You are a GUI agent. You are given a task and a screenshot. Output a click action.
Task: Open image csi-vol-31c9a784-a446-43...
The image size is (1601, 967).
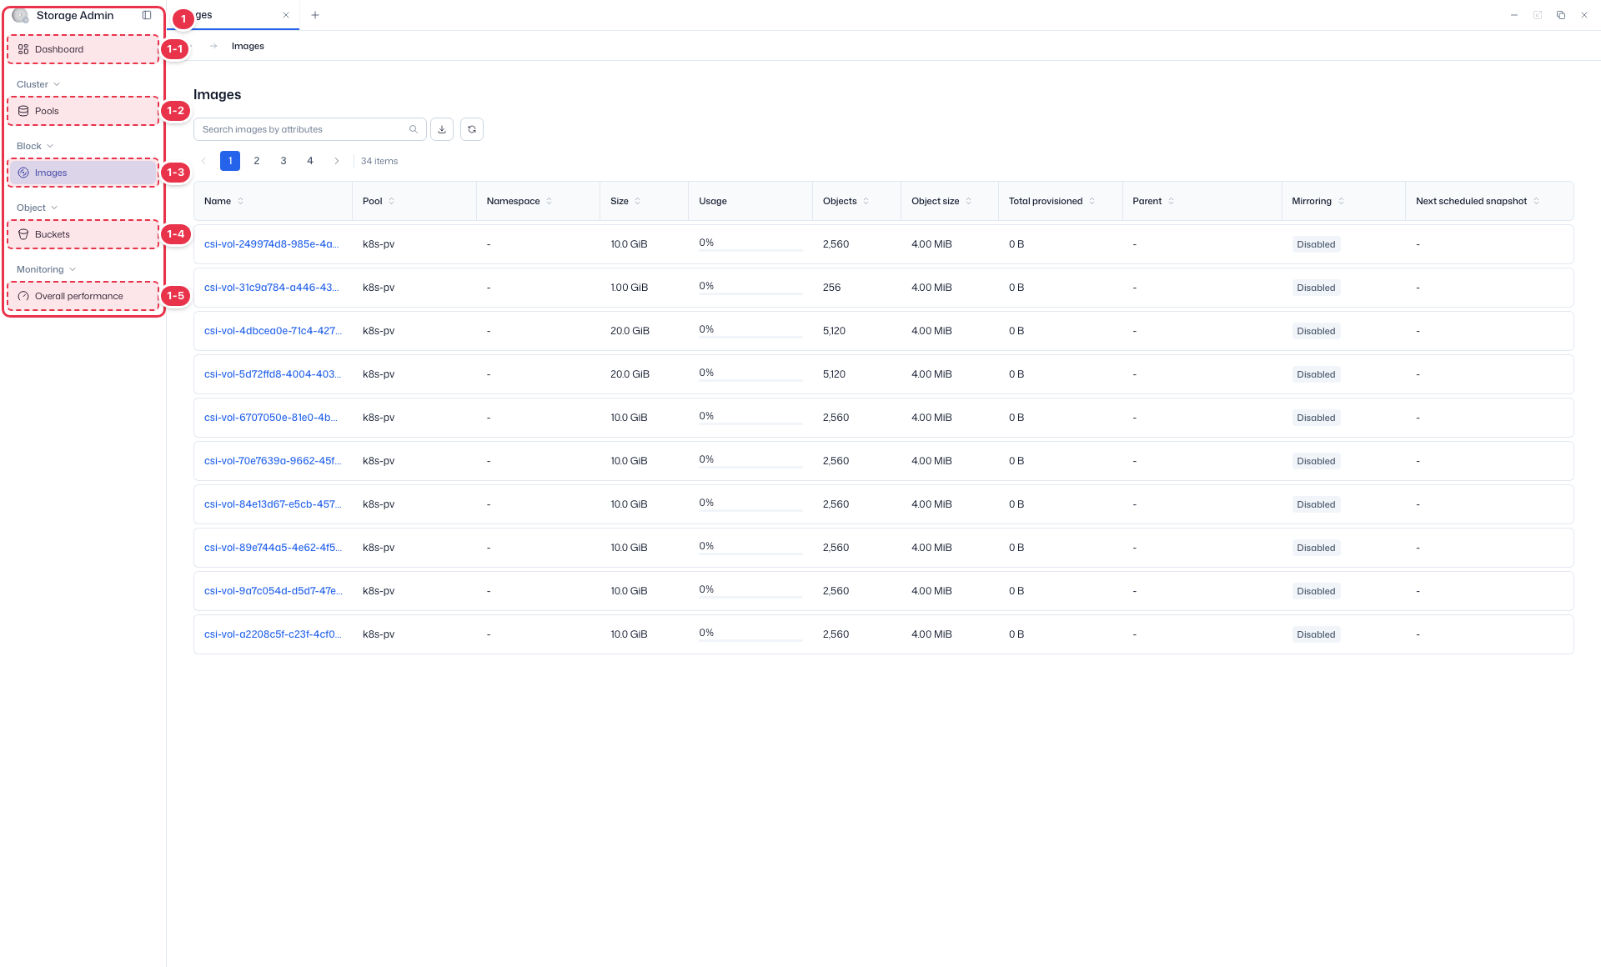coord(272,288)
